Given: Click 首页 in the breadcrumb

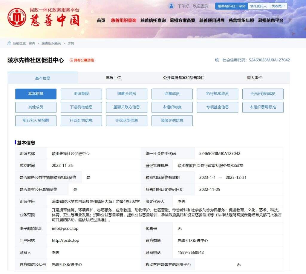Looking at the screenshot, I should (x=32, y=43).
